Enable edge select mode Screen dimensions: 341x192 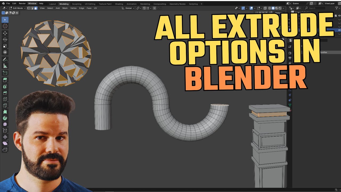(x=32, y=8)
